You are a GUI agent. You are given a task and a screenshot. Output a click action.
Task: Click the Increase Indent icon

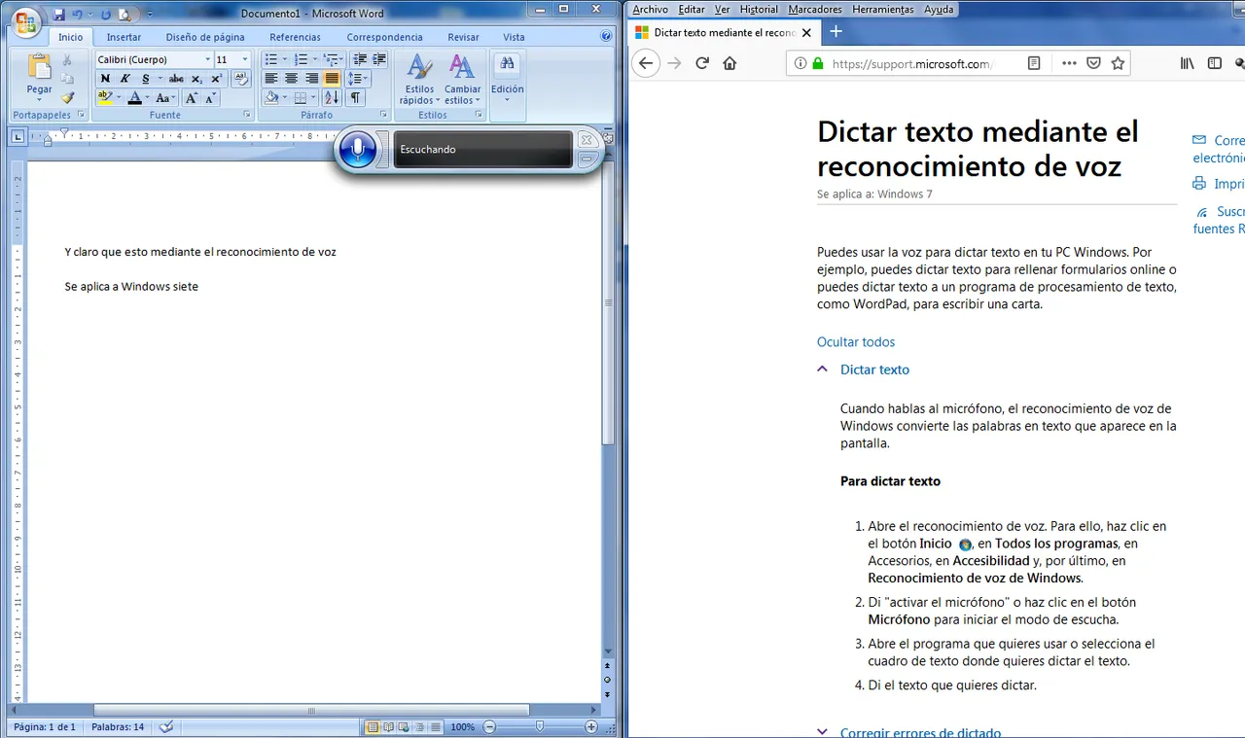tap(379, 59)
